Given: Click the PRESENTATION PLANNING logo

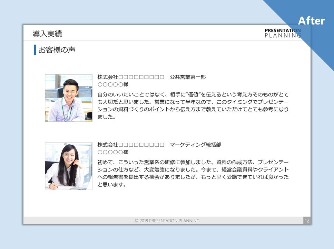Looking at the screenshot, I should pyautogui.click(x=283, y=33).
